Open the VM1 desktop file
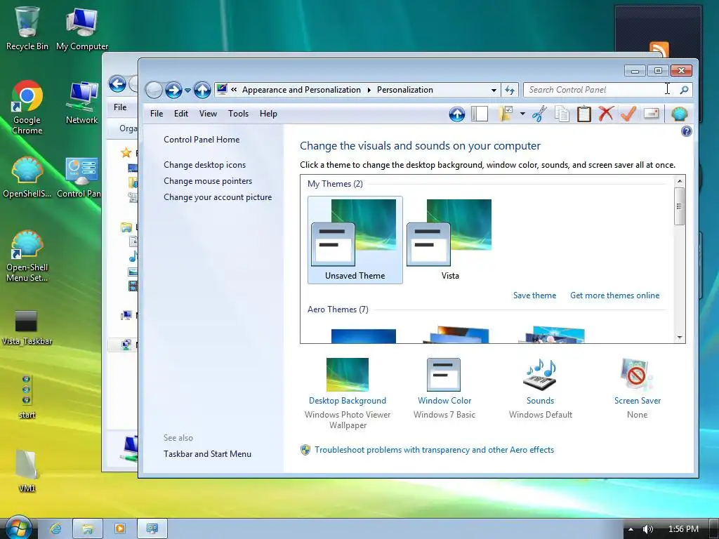The width and height of the screenshot is (719, 539). (x=27, y=471)
